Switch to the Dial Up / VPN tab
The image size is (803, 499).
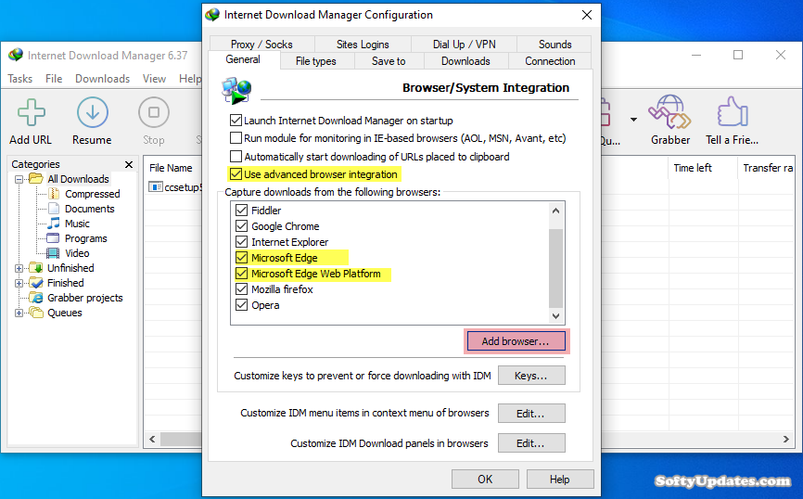click(464, 45)
